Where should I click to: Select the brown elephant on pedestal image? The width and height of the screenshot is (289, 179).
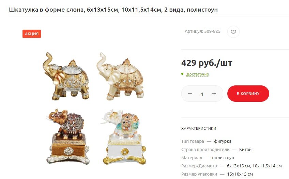tap(67, 137)
